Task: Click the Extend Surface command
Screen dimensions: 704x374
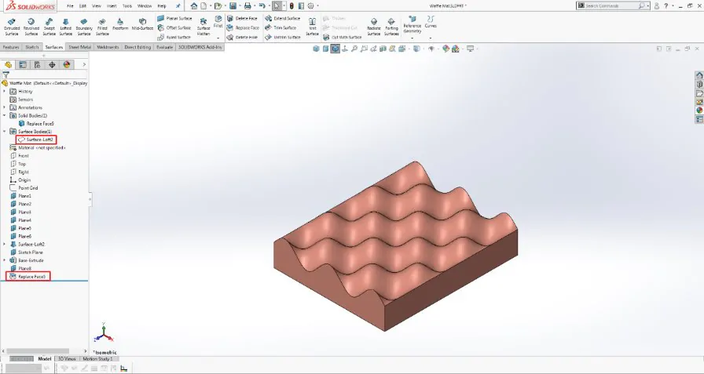Action: pyautogui.click(x=282, y=18)
